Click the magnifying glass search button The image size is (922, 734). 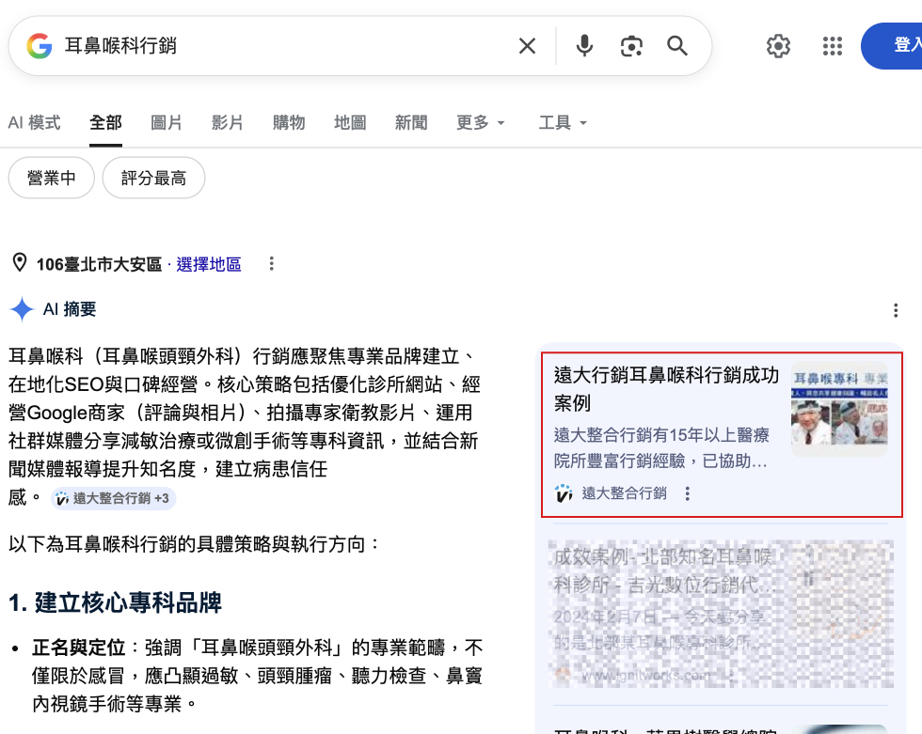[677, 46]
